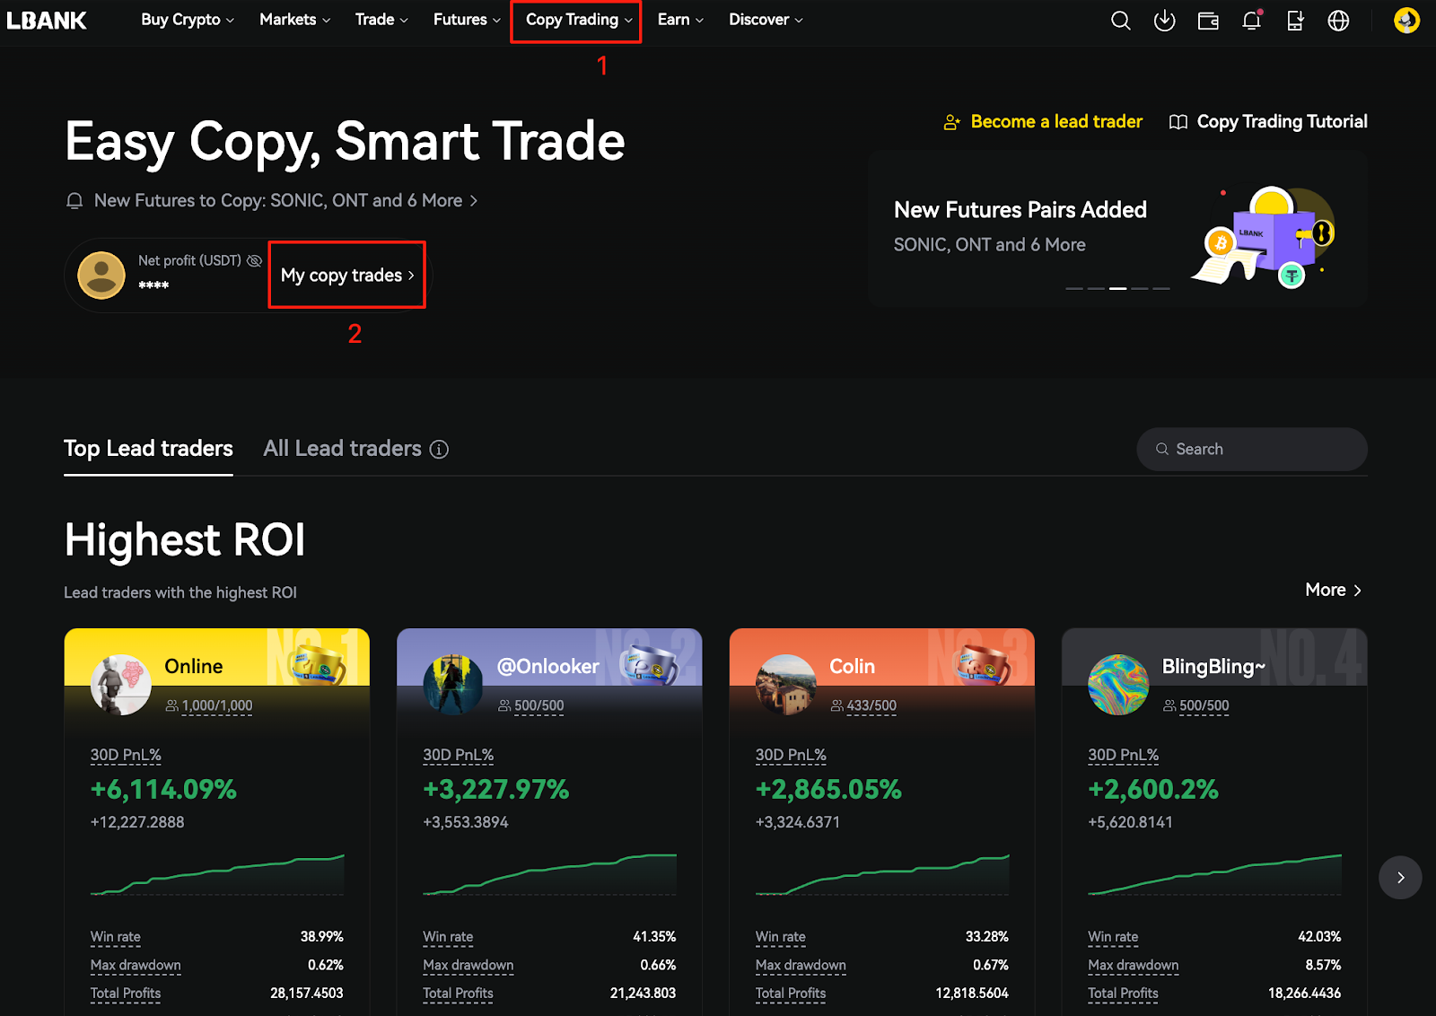Toggle the Net profit visibility eye icon
The image size is (1436, 1016).
[x=255, y=260]
